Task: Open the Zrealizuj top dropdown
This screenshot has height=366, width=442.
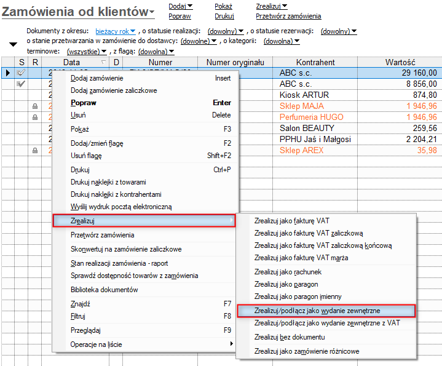Action: point(272,6)
